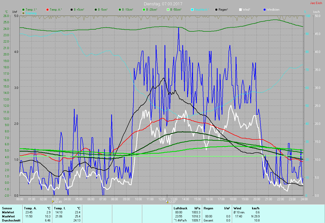Click the white Wind legend marker
325x223 pixels.
click(240, 10)
